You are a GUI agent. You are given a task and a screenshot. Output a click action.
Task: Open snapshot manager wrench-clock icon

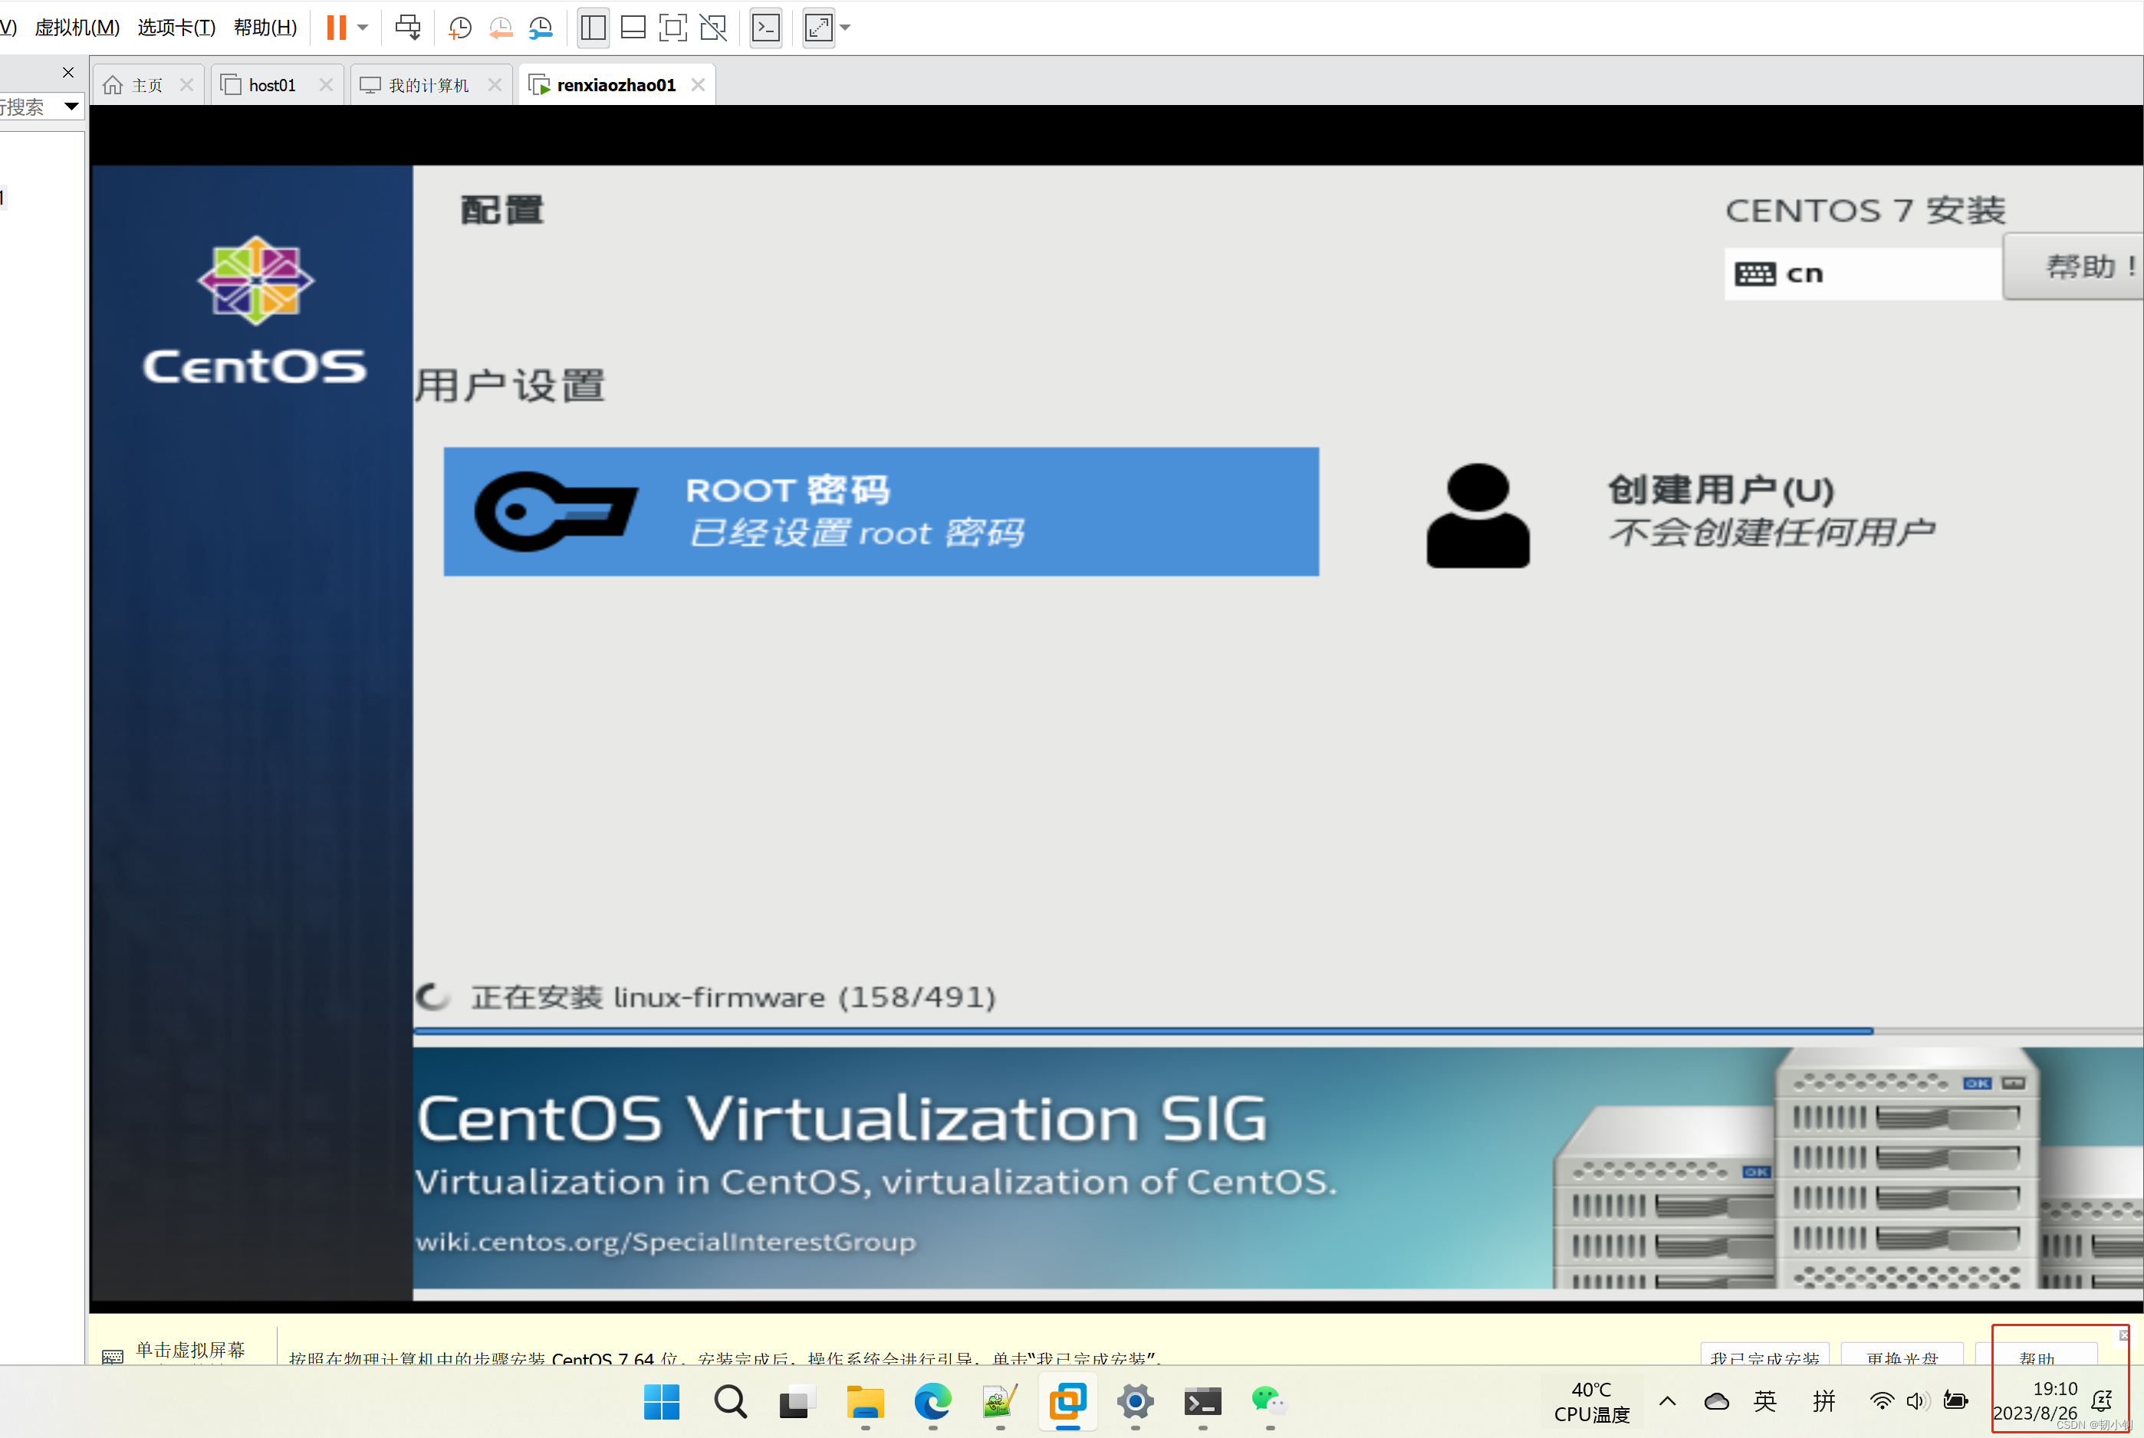(541, 28)
